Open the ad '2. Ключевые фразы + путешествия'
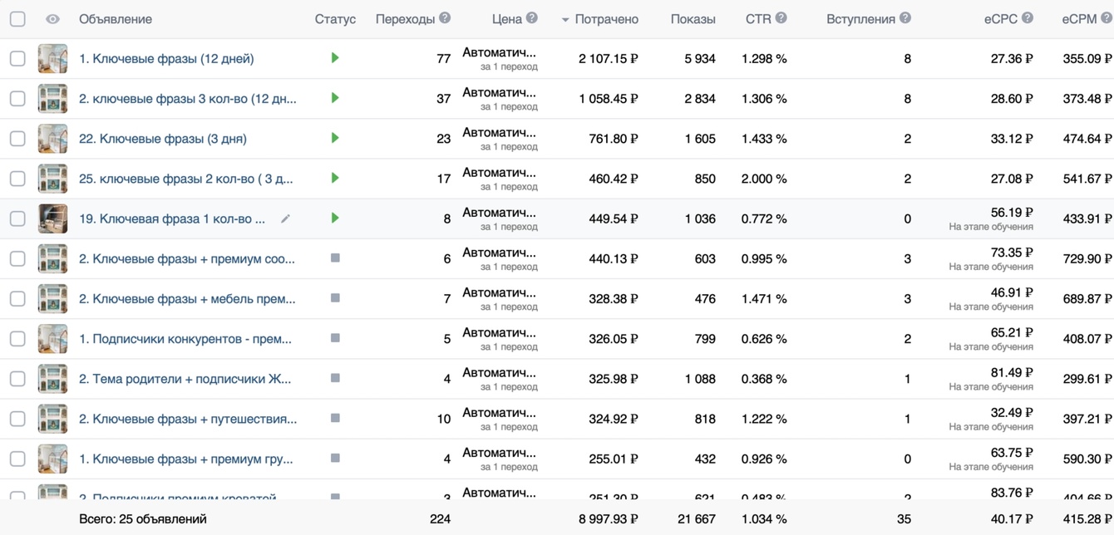Viewport: 1114px width, 535px height. click(188, 419)
